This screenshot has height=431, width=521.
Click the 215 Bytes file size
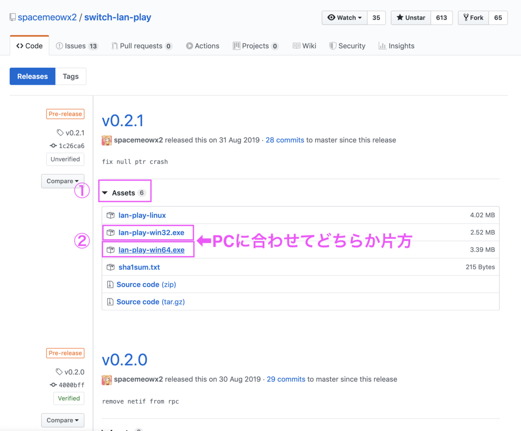tap(480, 267)
